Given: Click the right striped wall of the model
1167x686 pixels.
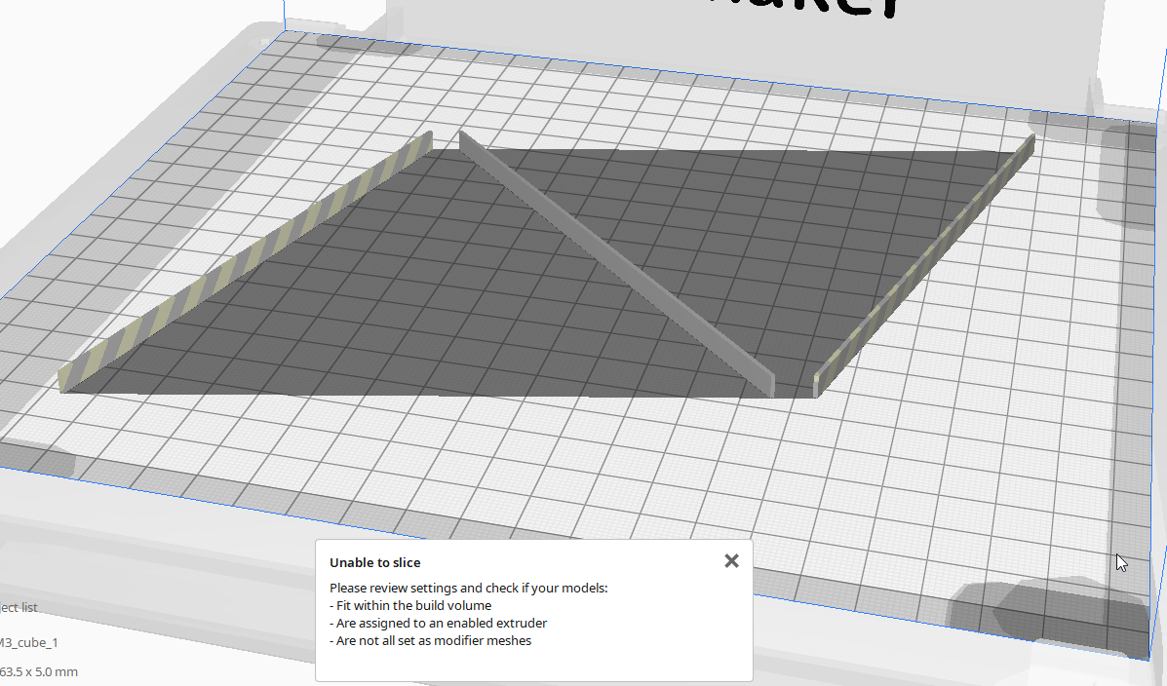Looking at the screenshot, I should pos(925,266).
